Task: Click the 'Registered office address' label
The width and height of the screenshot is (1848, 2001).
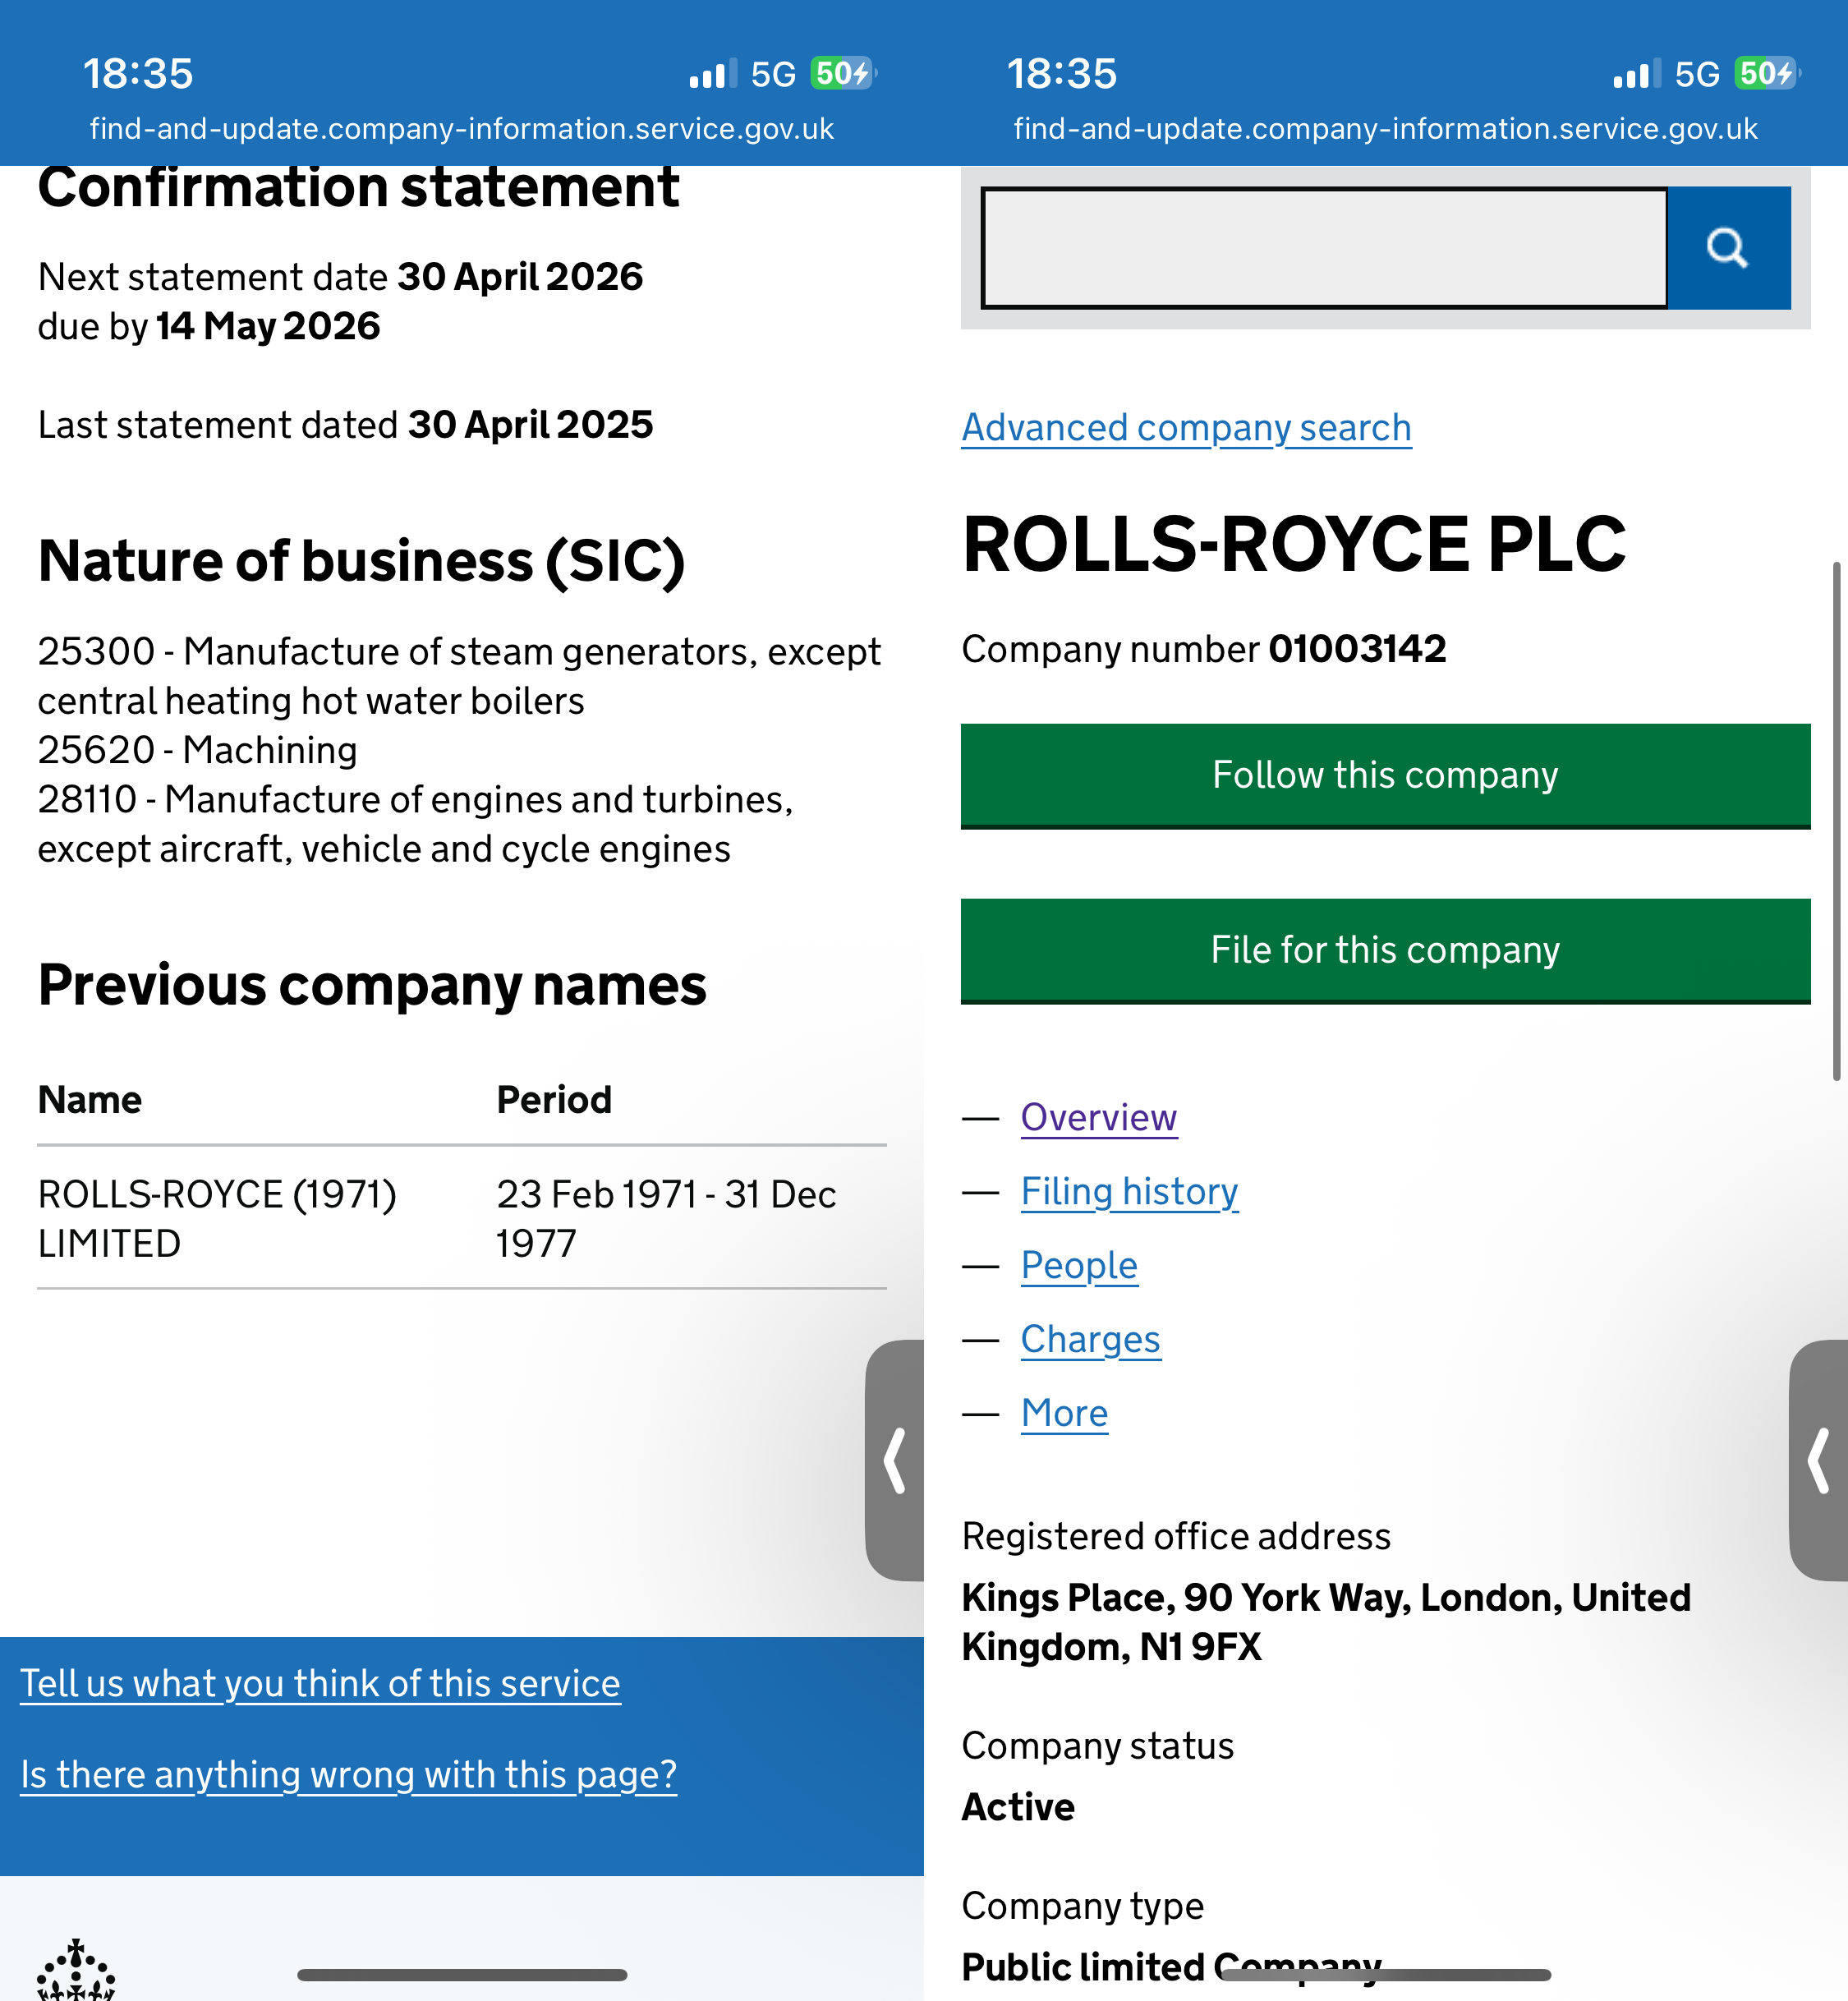Action: pos(1176,1537)
